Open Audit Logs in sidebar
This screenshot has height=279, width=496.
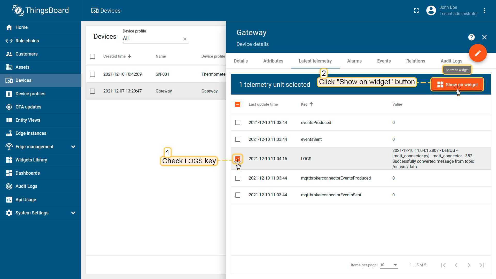[40, 186]
